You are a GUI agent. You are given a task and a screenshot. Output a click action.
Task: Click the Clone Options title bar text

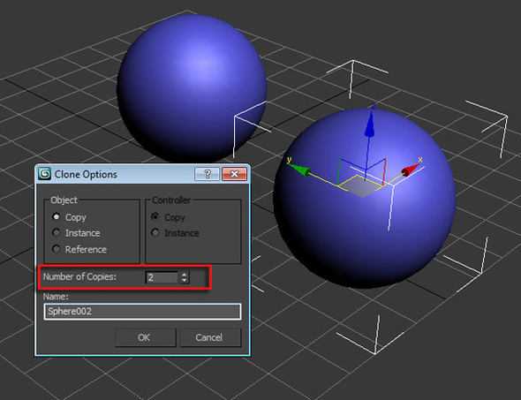pos(86,174)
